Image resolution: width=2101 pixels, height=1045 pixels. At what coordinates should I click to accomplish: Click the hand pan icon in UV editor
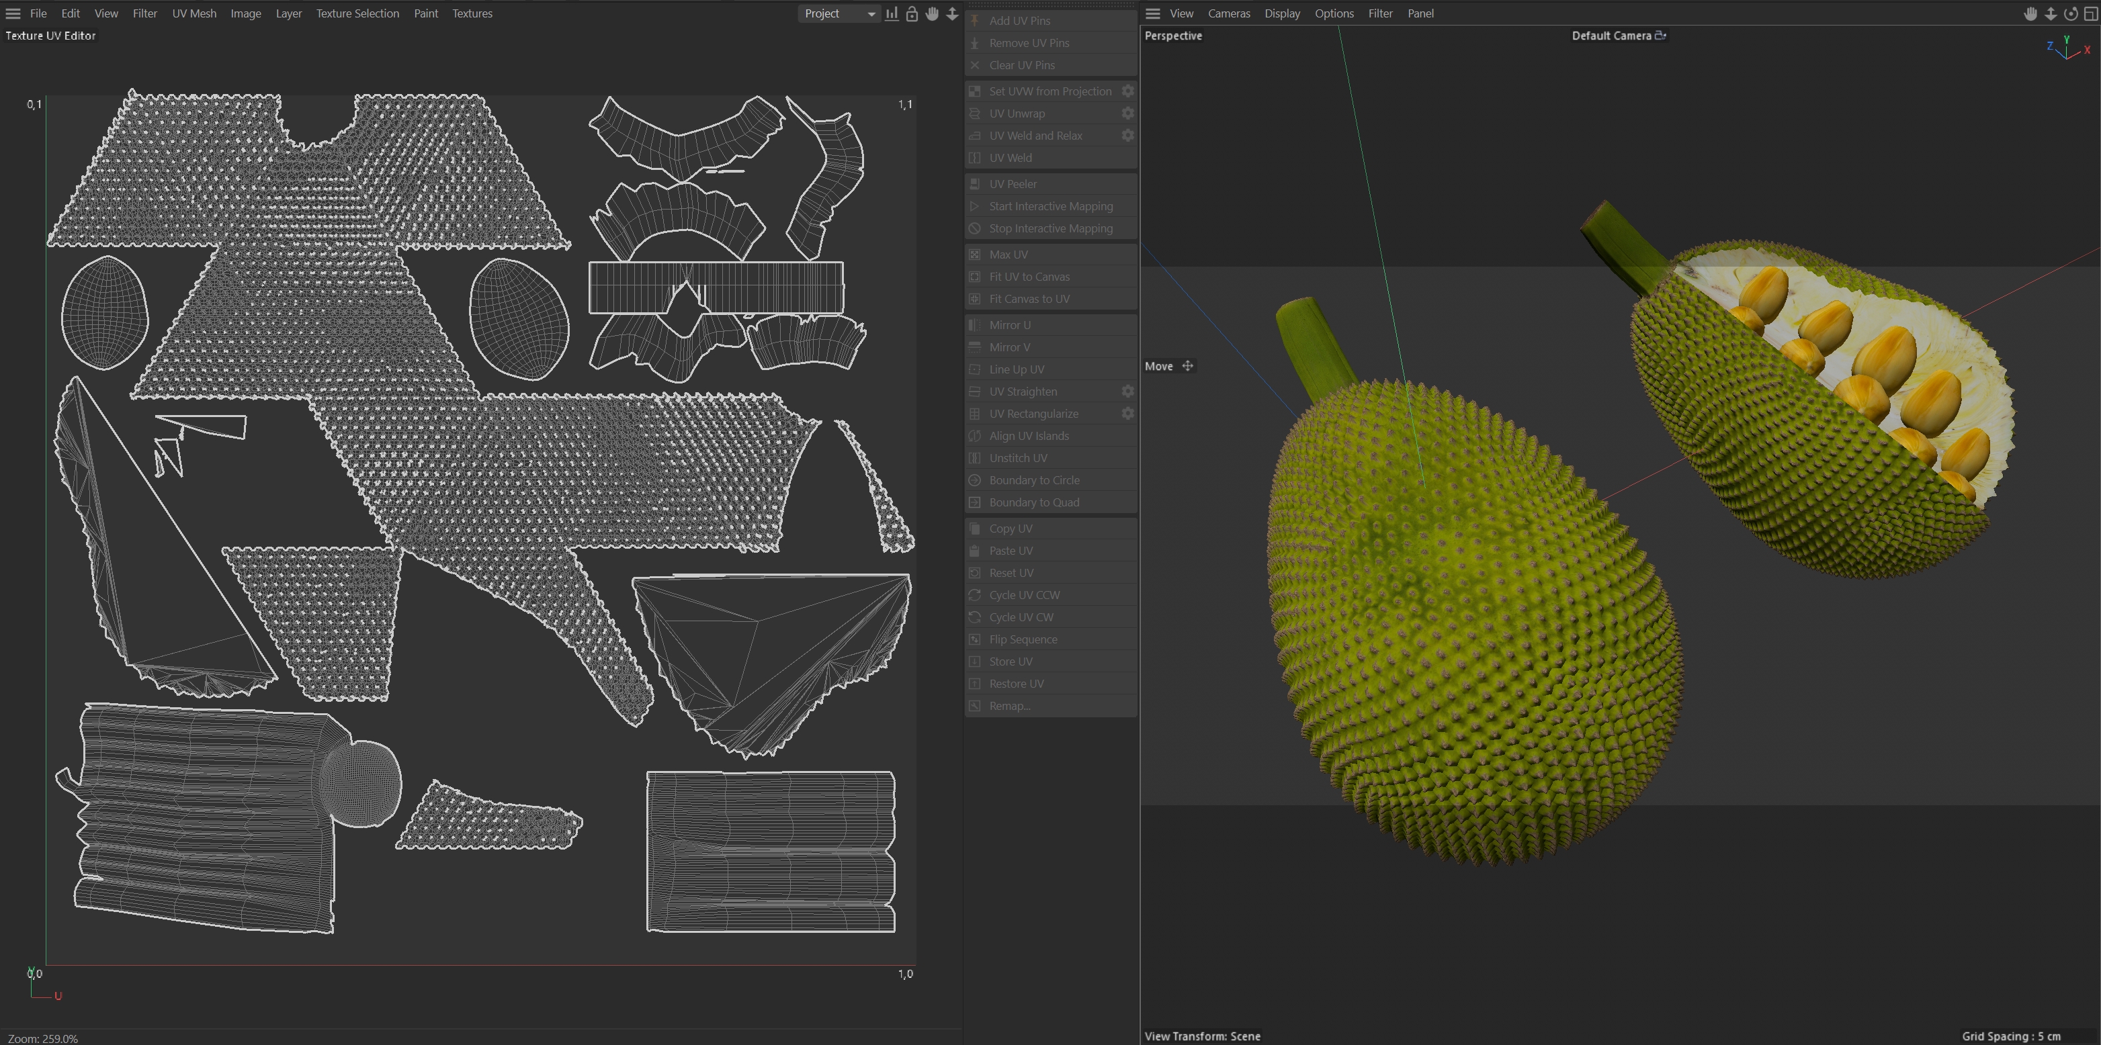[x=932, y=14]
